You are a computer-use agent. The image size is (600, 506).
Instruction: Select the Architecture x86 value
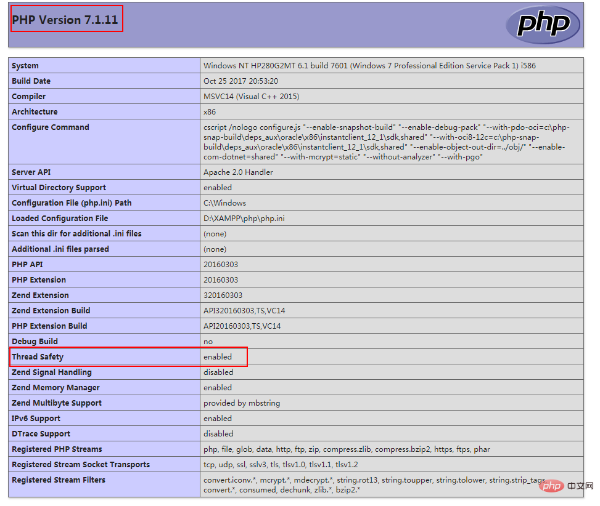click(x=210, y=112)
